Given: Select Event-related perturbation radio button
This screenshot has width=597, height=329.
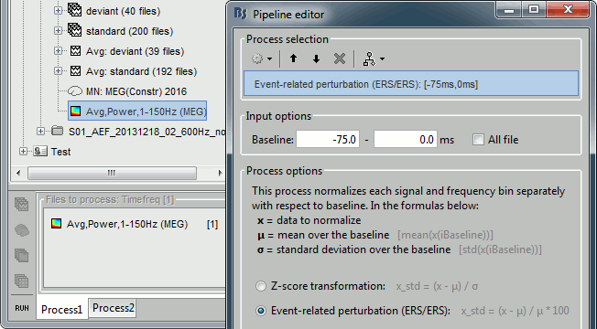Looking at the screenshot, I should [261, 311].
